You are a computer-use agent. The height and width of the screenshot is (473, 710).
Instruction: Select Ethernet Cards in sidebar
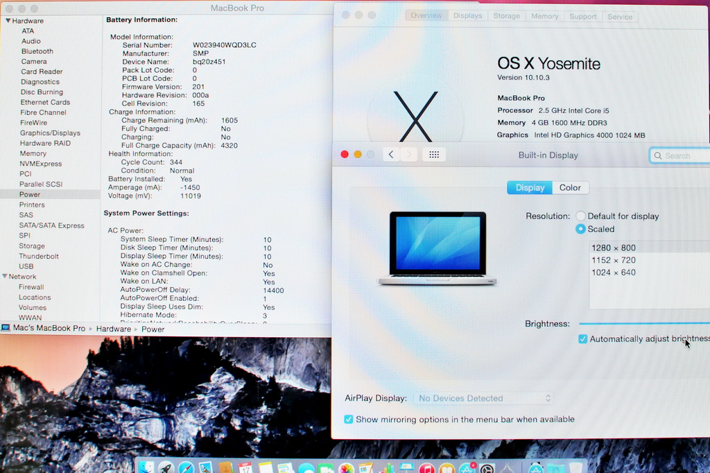[45, 102]
